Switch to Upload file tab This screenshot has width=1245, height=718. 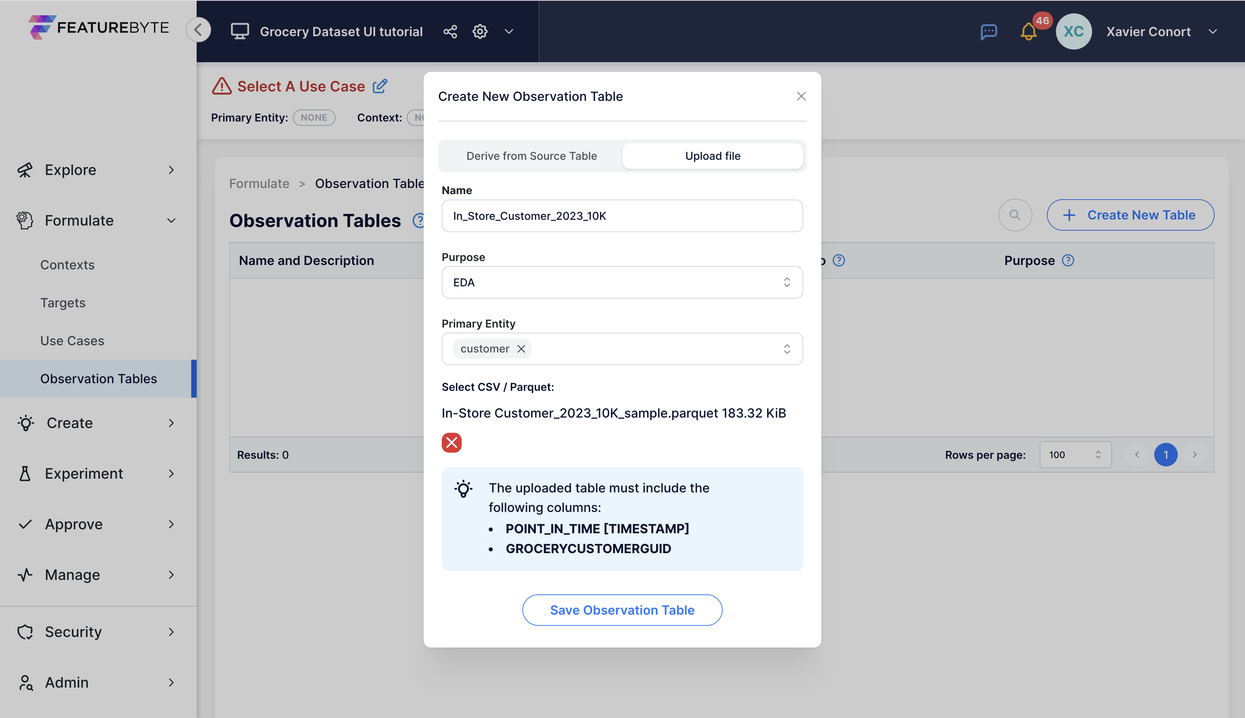pos(713,156)
